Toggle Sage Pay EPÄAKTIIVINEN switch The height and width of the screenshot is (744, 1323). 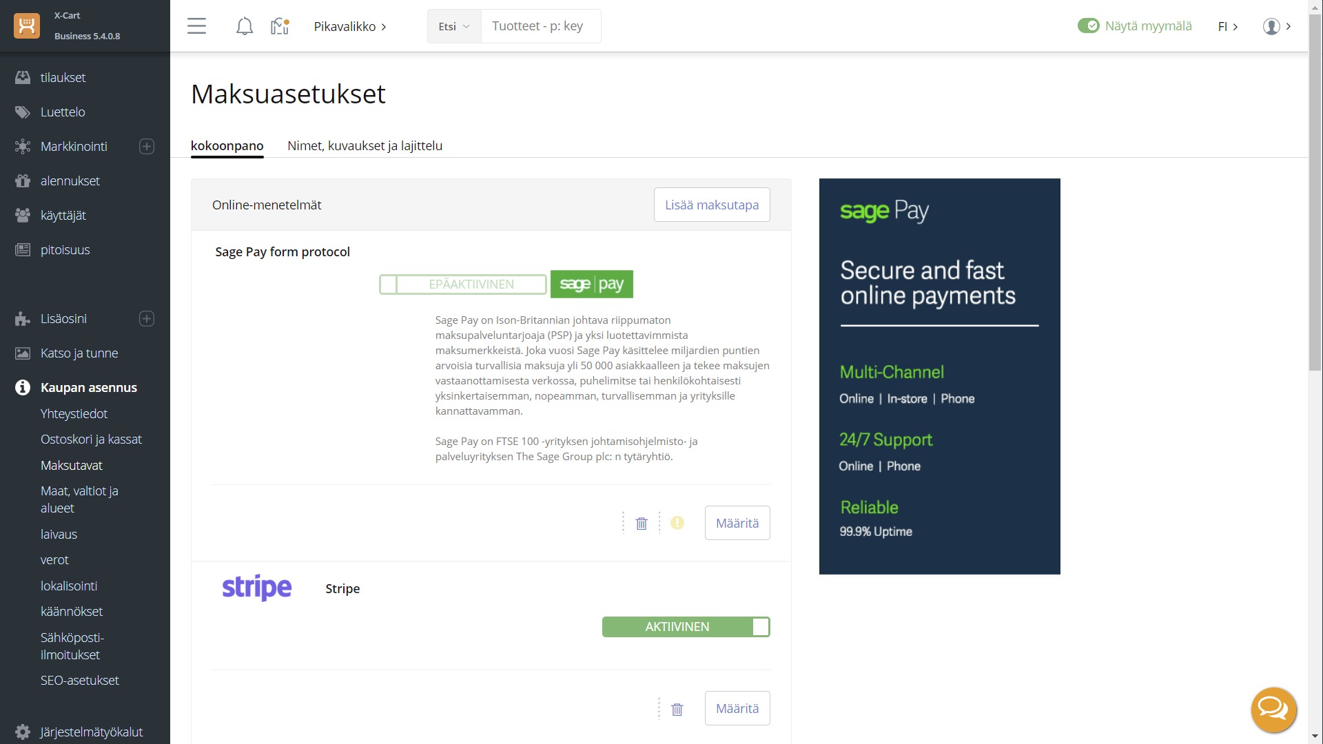462,284
